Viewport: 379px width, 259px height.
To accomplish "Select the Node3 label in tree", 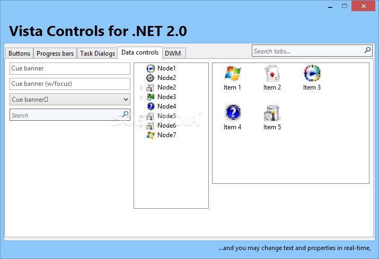I will click(x=167, y=97).
